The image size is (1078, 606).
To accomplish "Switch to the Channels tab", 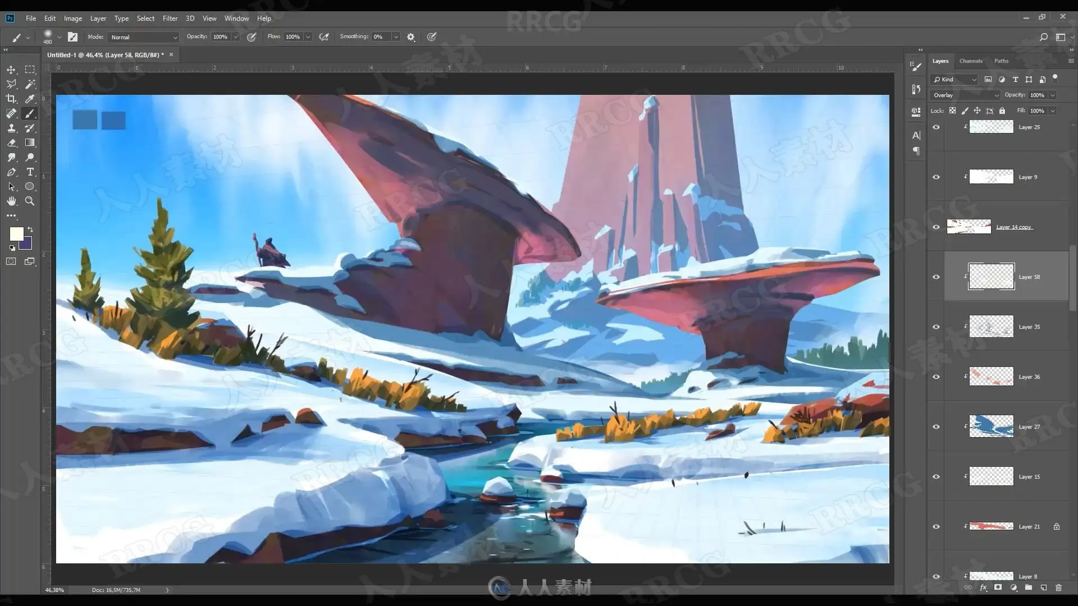I will point(971,61).
